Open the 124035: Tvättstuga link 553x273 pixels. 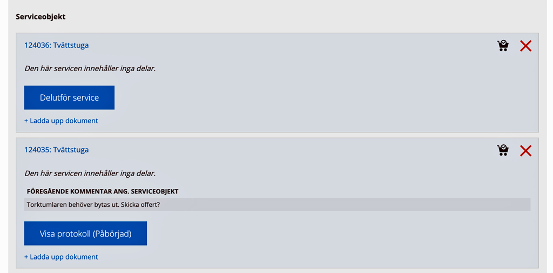tap(56, 150)
